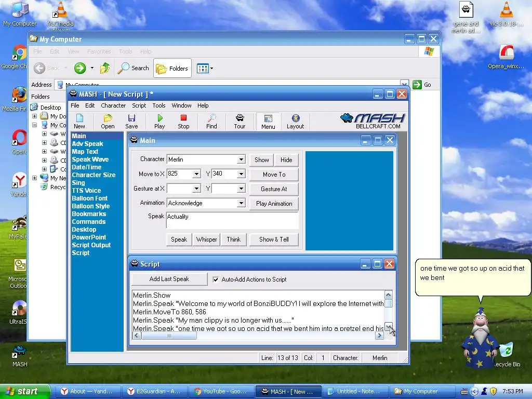Open the Character dropdown showing Merlin
Image resolution: width=532 pixels, height=399 pixels.
click(241, 159)
